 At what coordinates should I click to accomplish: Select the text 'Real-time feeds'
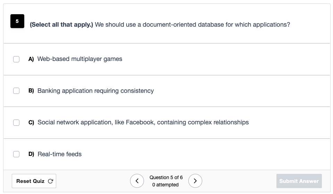59,154
